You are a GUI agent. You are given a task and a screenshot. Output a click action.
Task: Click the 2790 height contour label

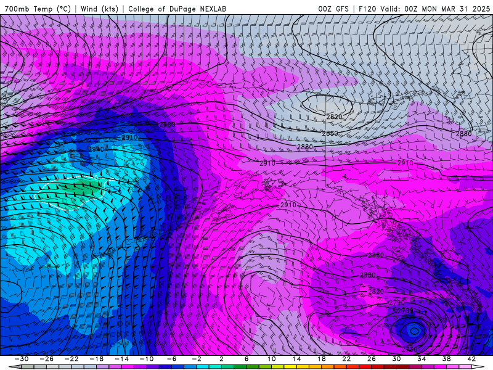coord(397,303)
